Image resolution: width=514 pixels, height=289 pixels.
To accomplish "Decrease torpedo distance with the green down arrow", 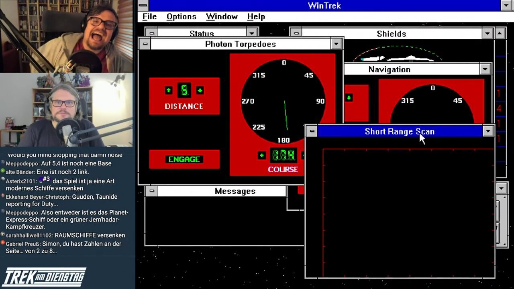I will pyautogui.click(x=200, y=90).
